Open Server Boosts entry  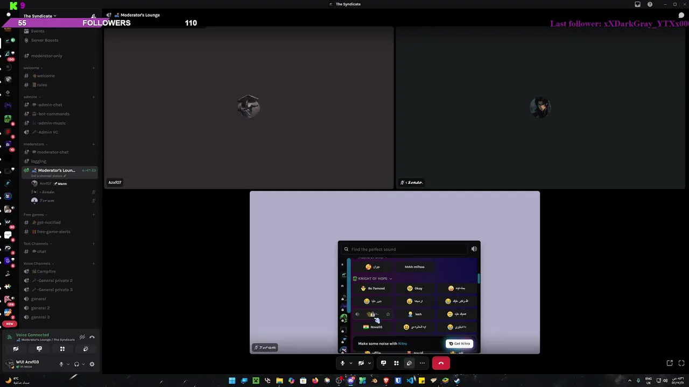(x=60, y=40)
